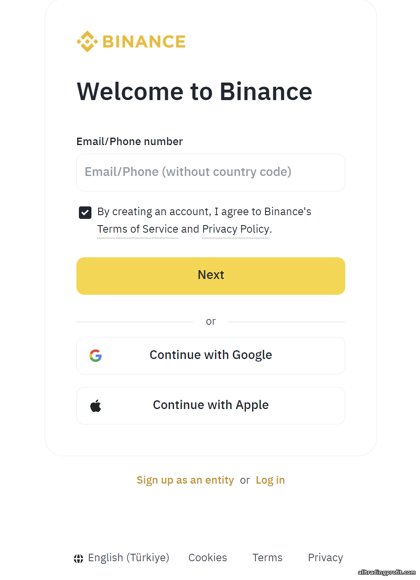Click the globe language icon

click(78, 558)
